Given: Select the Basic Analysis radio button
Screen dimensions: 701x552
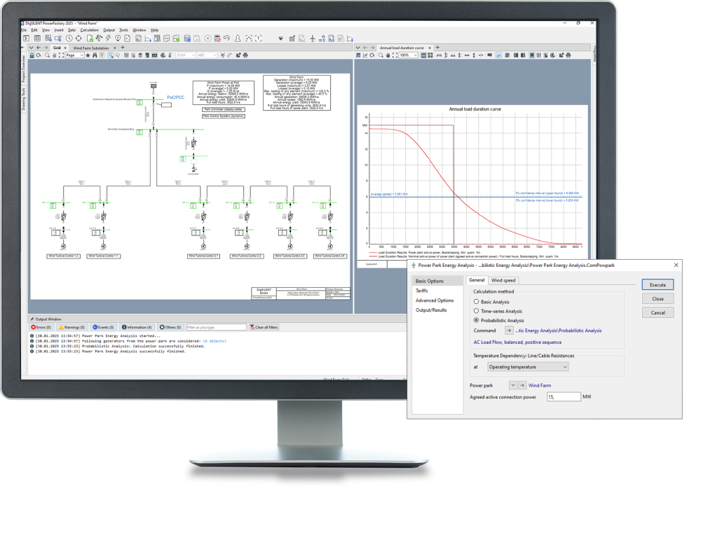Looking at the screenshot, I should pyautogui.click(x=476, y=302).
